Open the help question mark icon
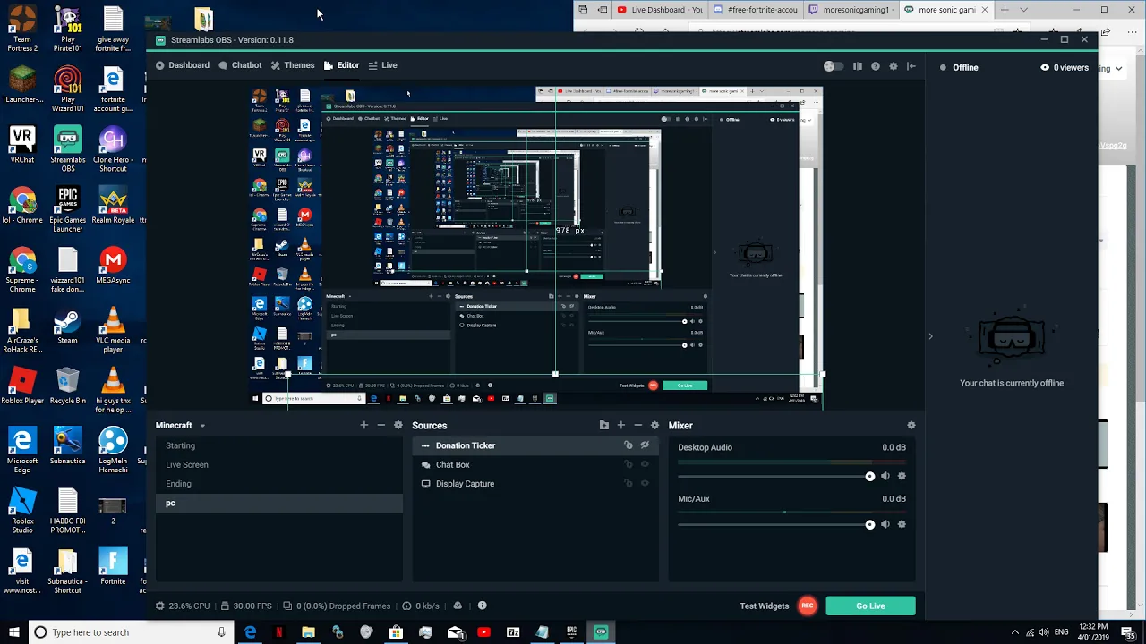Viewport: 1146px width, 644px height. point(876,65)
